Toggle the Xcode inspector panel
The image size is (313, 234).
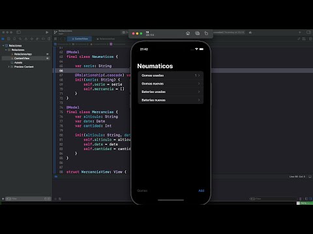308,32
